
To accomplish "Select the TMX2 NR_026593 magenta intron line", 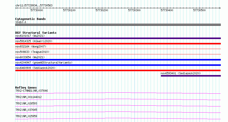I will coord(118,106).
